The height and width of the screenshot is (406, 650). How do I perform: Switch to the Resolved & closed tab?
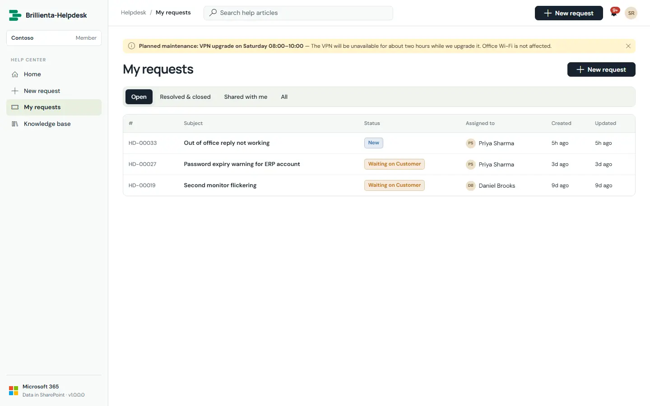point(185,97)
